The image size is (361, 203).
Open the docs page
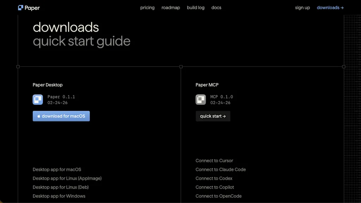216,8
